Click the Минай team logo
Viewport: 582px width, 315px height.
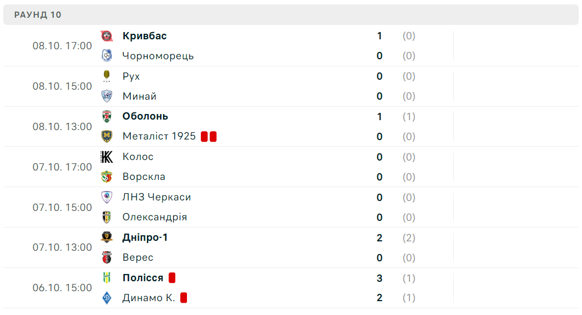(107, 96)
